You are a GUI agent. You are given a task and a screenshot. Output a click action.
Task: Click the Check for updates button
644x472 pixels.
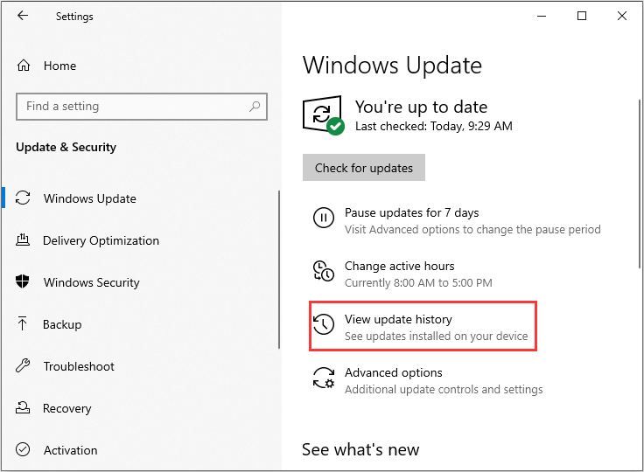pyautogui.click(x=364, y=168)
